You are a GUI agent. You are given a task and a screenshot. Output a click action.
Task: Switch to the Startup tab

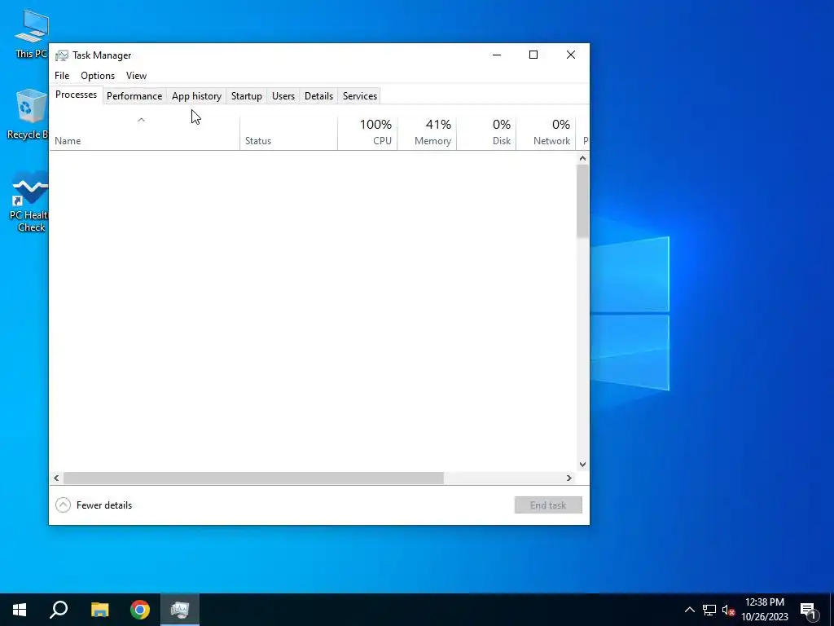tap(246, 96)
